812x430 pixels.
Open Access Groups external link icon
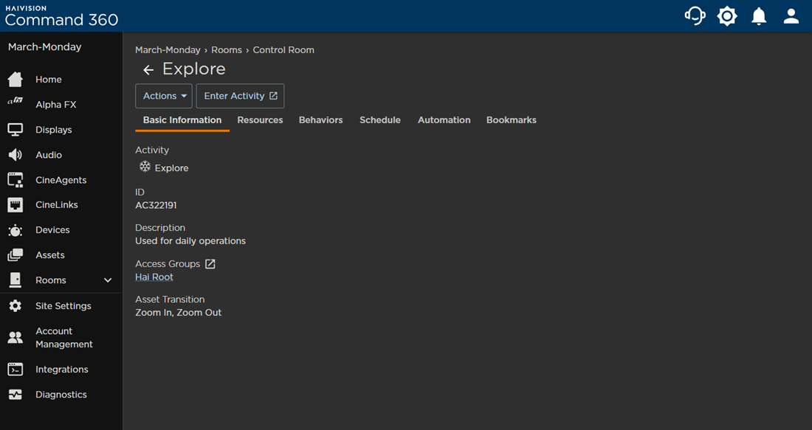click(210, 264)
